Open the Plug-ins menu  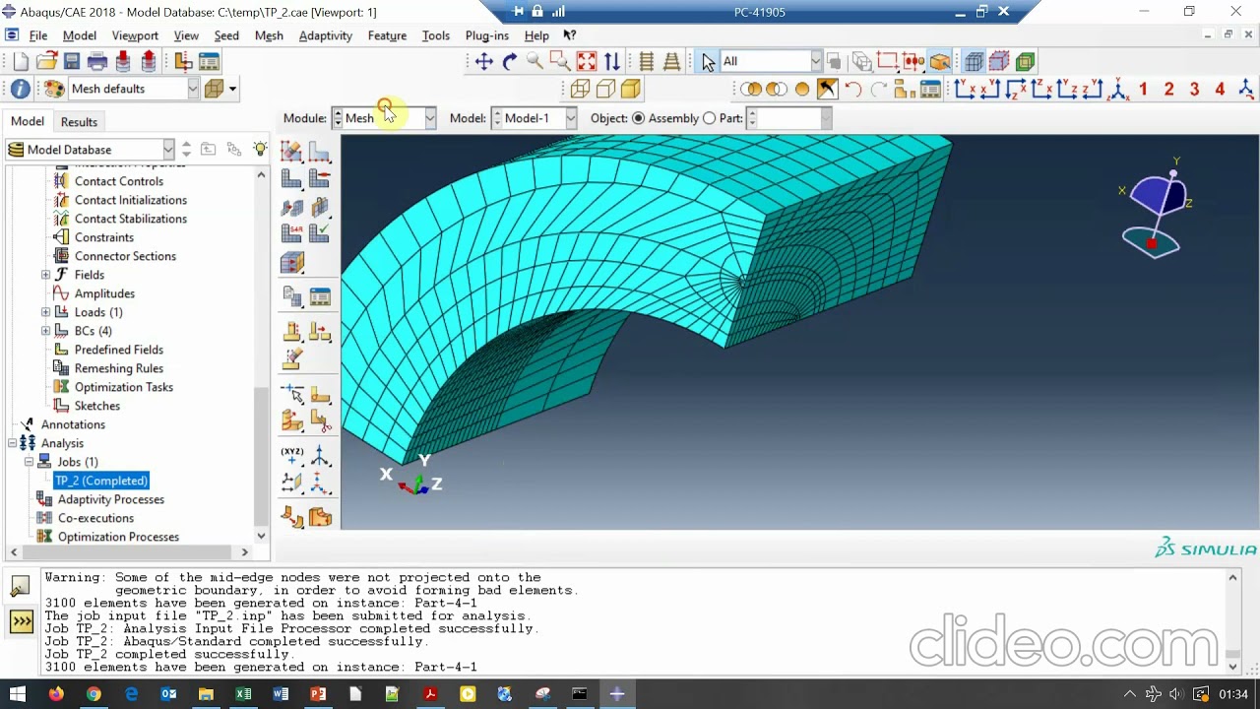[x=486, y=35]
